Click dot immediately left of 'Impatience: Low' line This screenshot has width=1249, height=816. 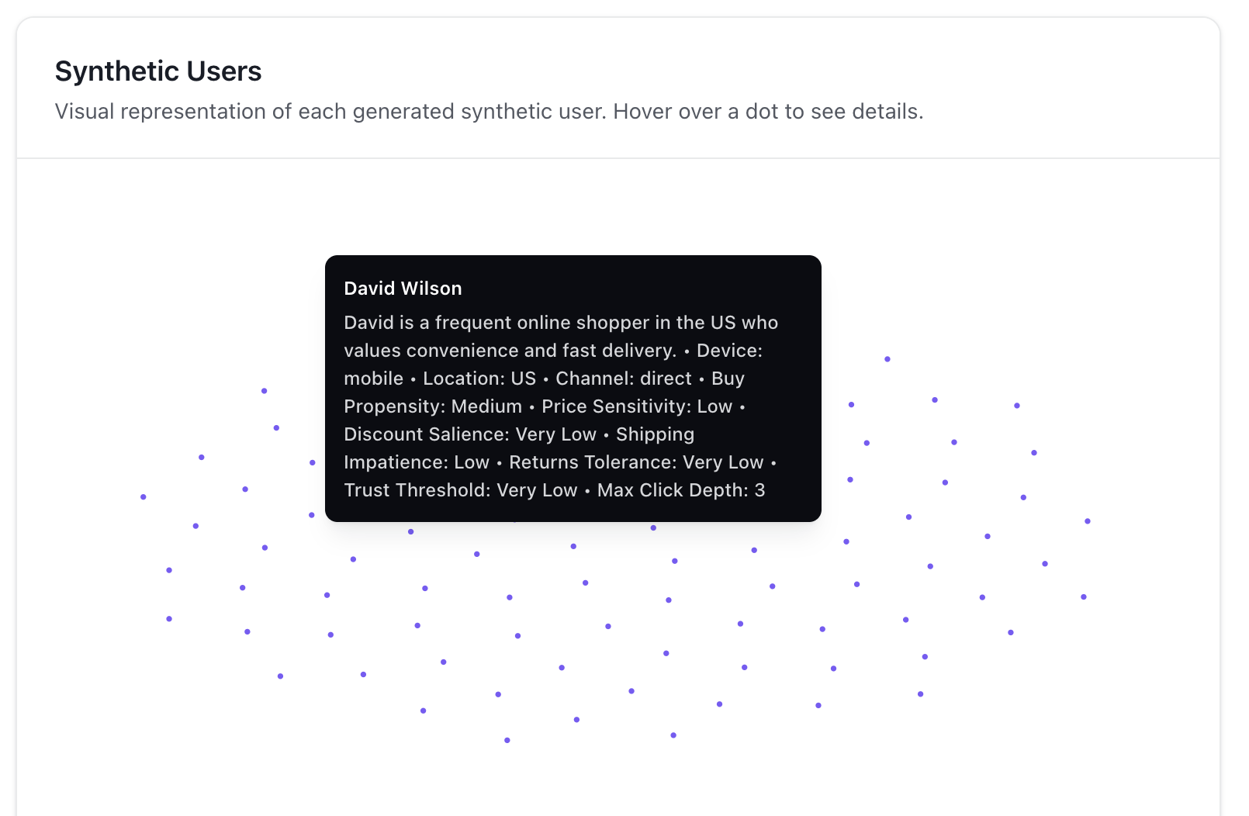[313, 462]
